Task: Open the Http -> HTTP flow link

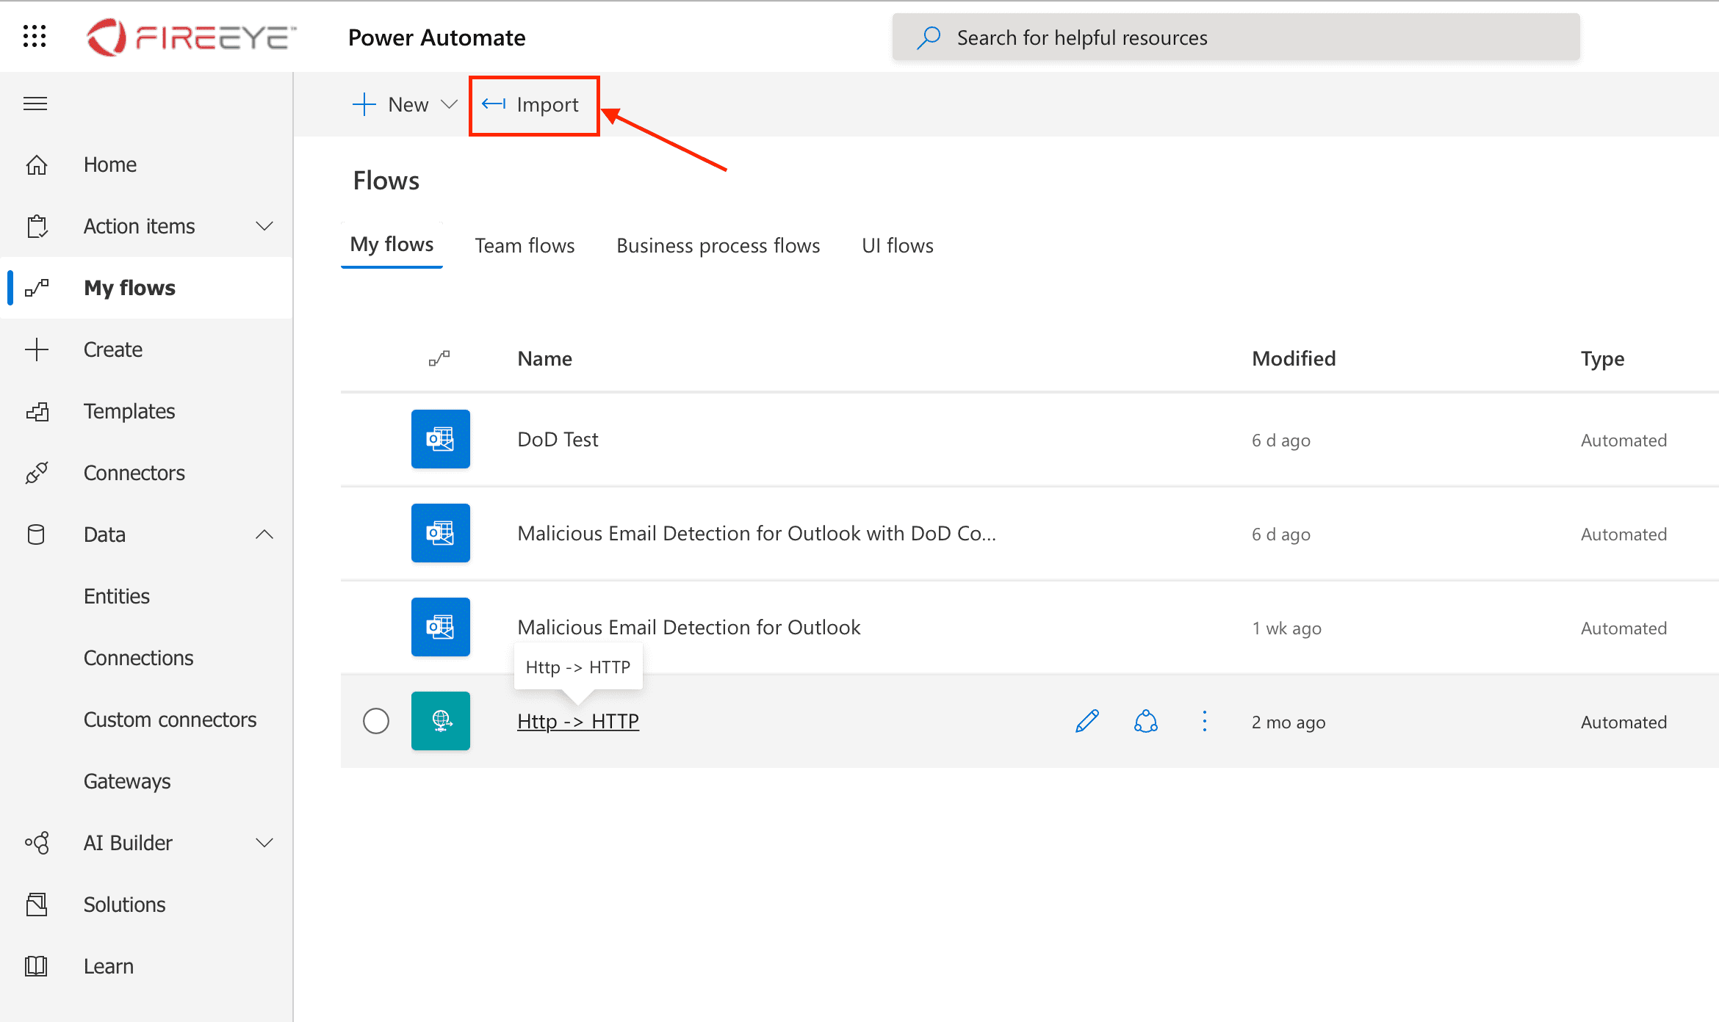Action: coord(577,721)
